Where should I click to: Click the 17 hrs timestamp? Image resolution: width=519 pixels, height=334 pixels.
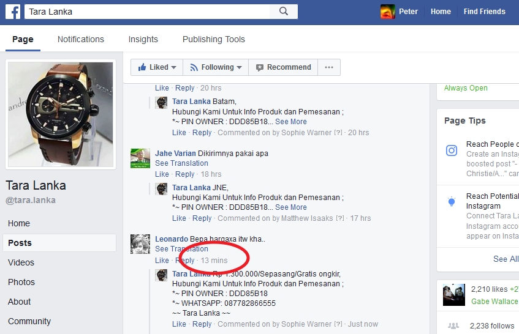360,218
